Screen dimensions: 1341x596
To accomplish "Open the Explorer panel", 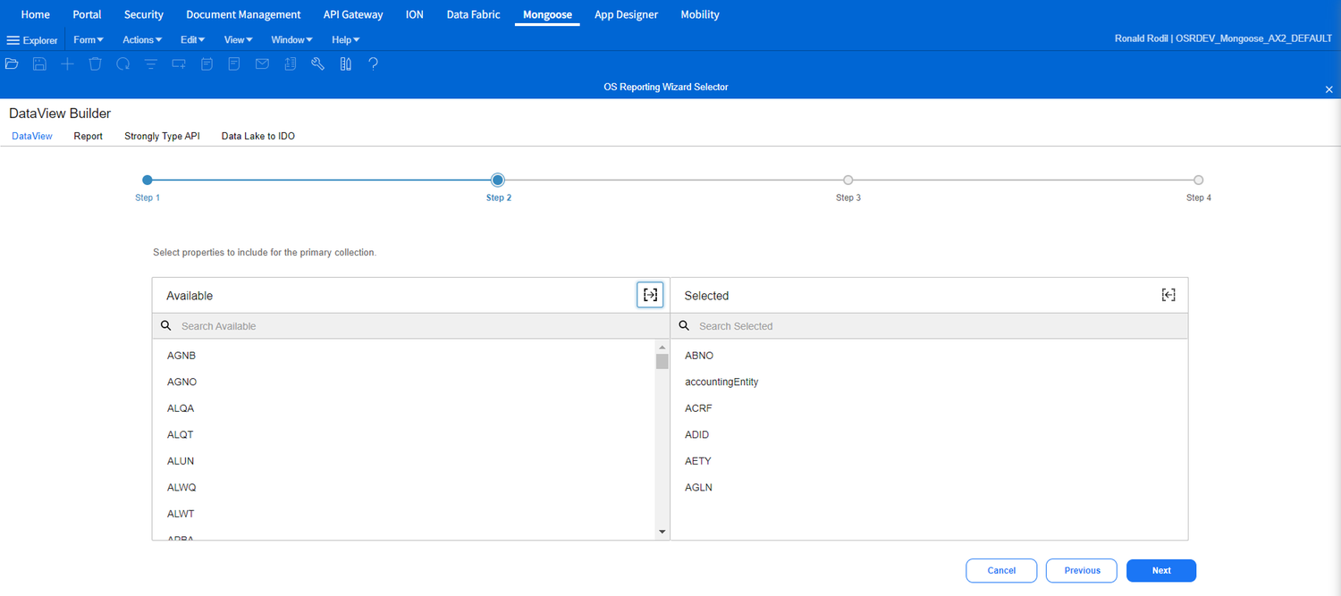I will coord(32,39).
